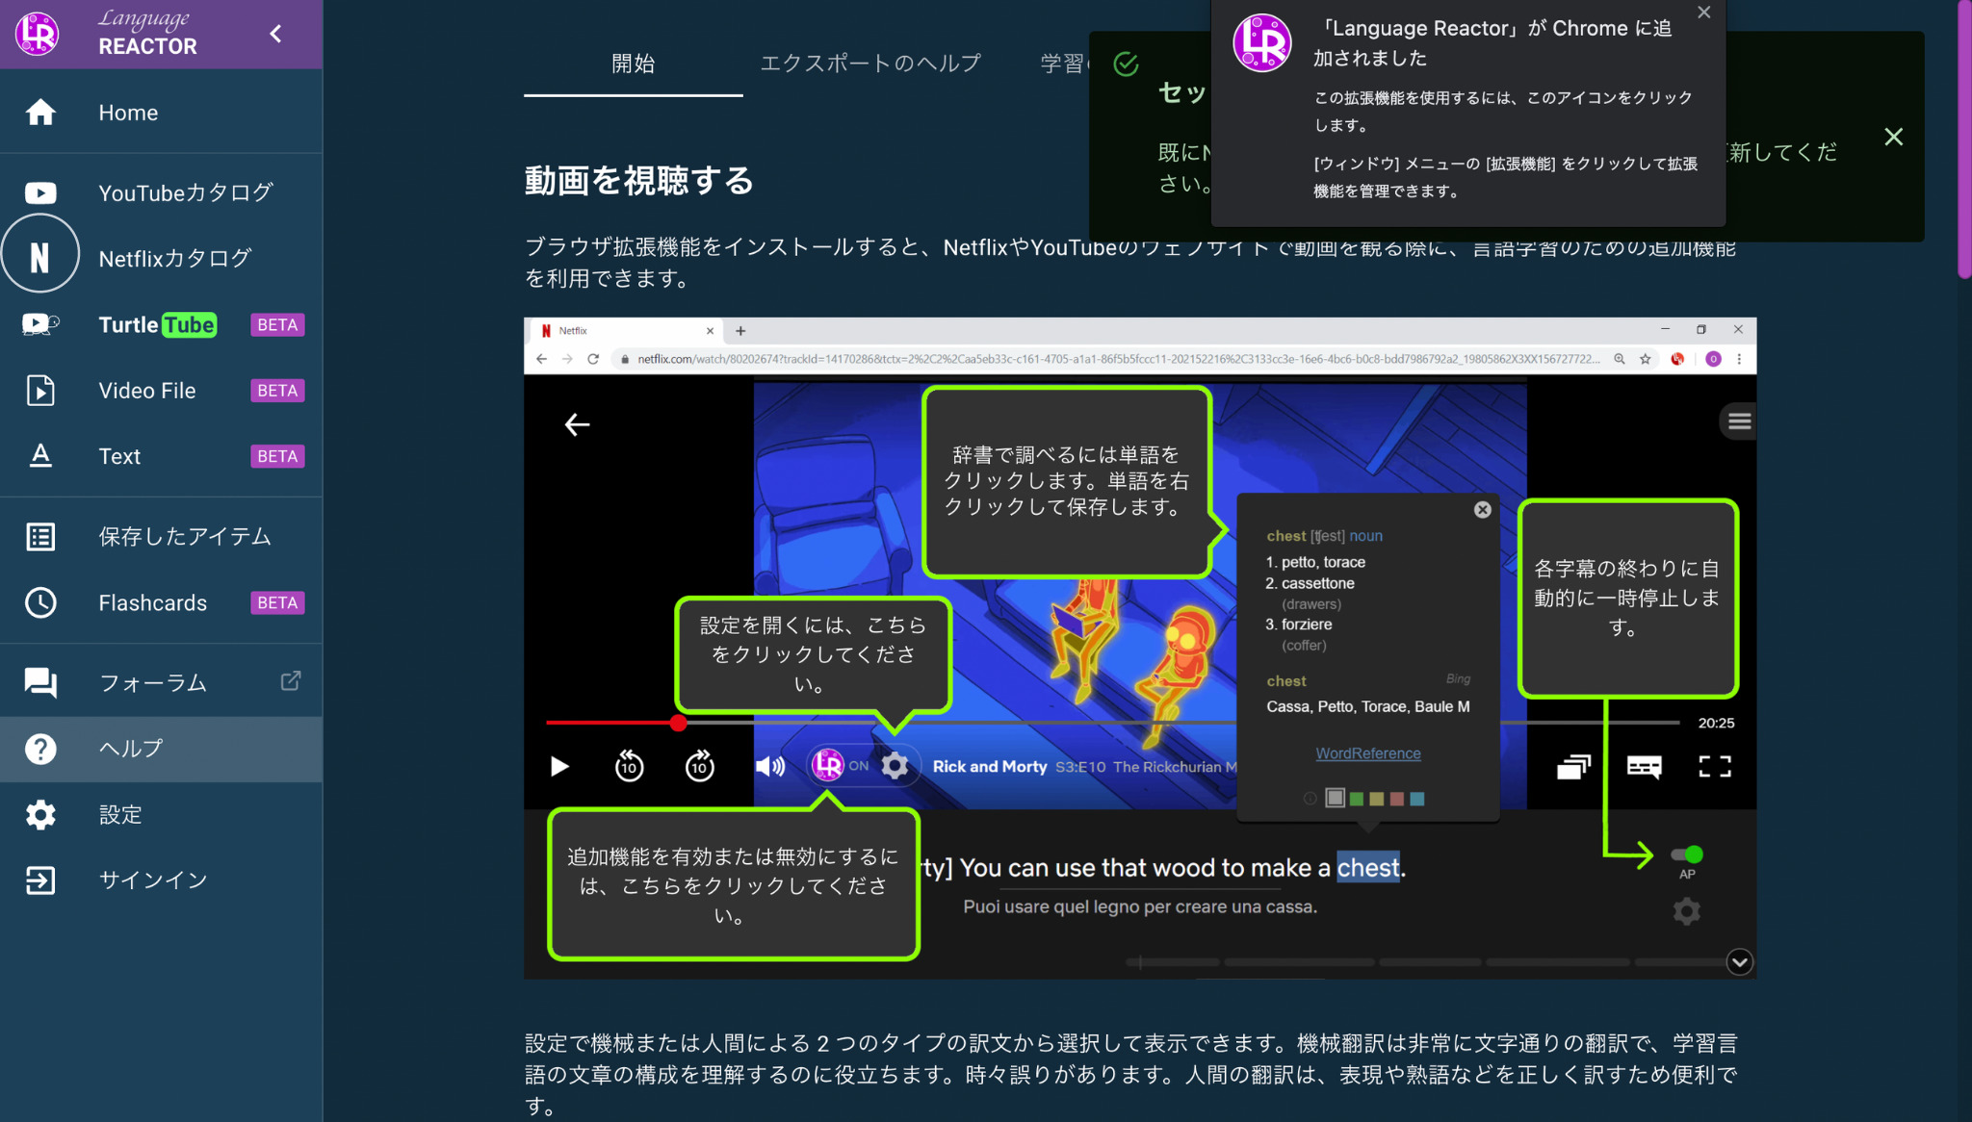Screen dimensions: 1972x1122
Task: Close the Chrome extension added notification
Action: pyautogui.click(x=1704, y=13)
